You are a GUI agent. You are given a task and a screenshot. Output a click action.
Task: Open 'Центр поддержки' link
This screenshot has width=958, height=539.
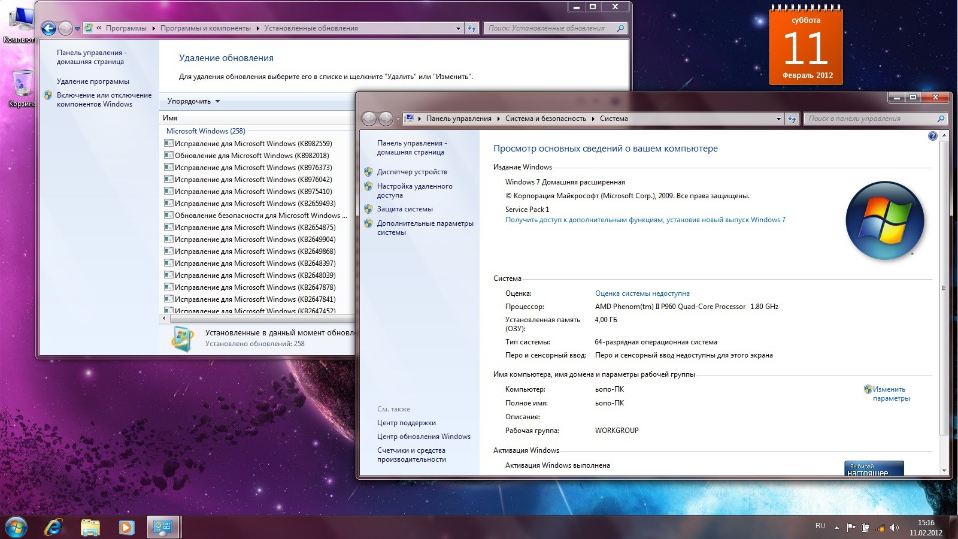pyautogui.click(x=406, y=423)
